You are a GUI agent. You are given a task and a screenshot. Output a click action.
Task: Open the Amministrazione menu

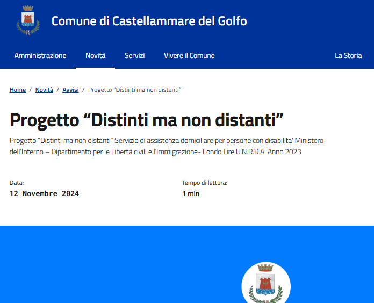(40, 55)
